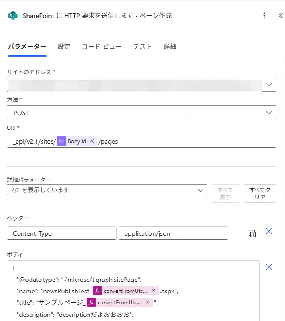Remove the Body id token from URI
This screenshot has height=321, width=285.
tap(92, 141)
